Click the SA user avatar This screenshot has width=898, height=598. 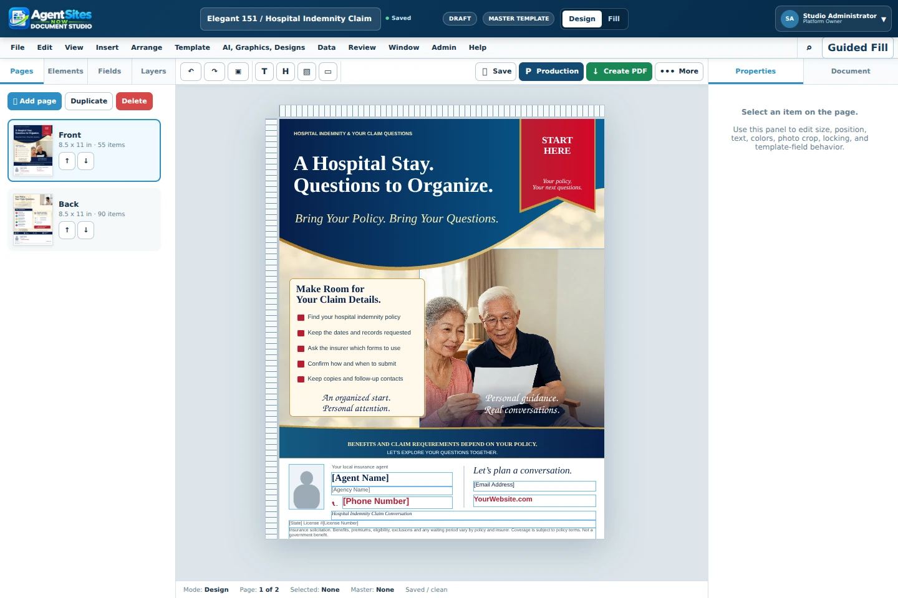click(x=789, y=19)
